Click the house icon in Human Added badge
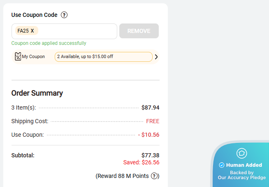The height and width of the screenshot is (187, 269). [x=241, y=153]
